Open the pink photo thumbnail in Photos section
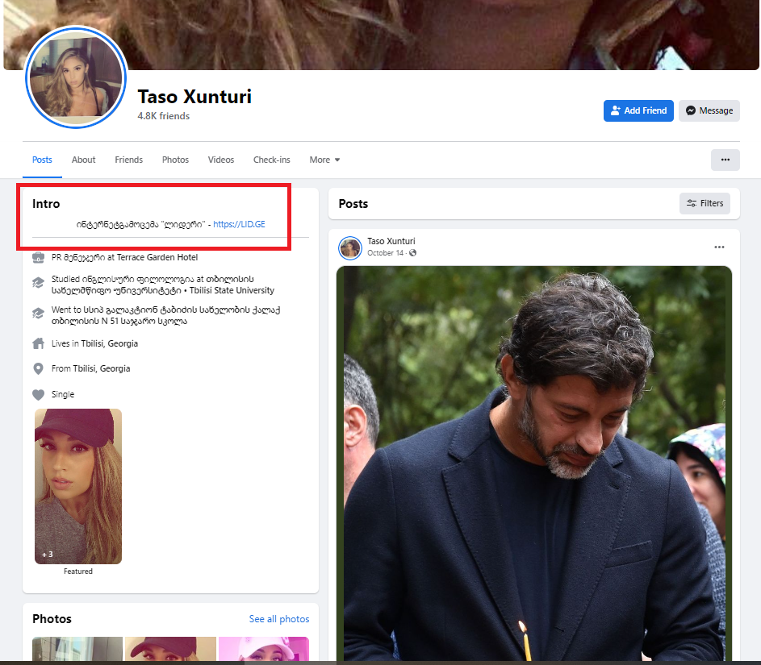The width and height of the screenshot is (761, 665). click(x=264, y=649)
